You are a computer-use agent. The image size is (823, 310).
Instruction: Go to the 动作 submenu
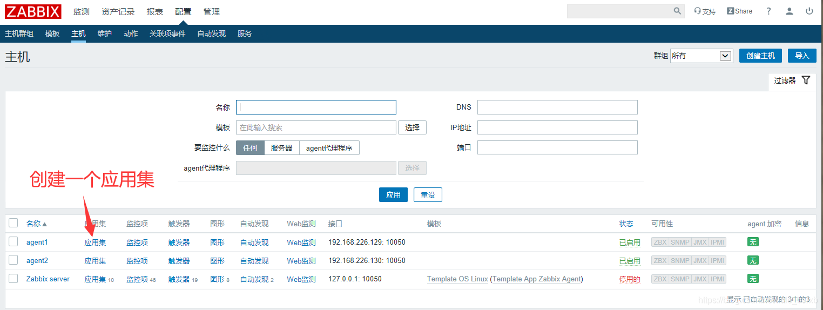click(131, 33)
